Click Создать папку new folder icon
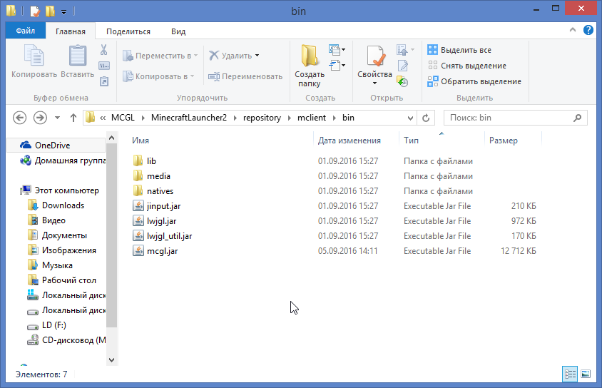Image resolution: width=602 pixels, height=388 pixels. coord(310,56)
